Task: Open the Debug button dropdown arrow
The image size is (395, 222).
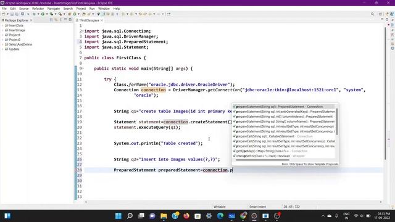Action: click(38, 14)
